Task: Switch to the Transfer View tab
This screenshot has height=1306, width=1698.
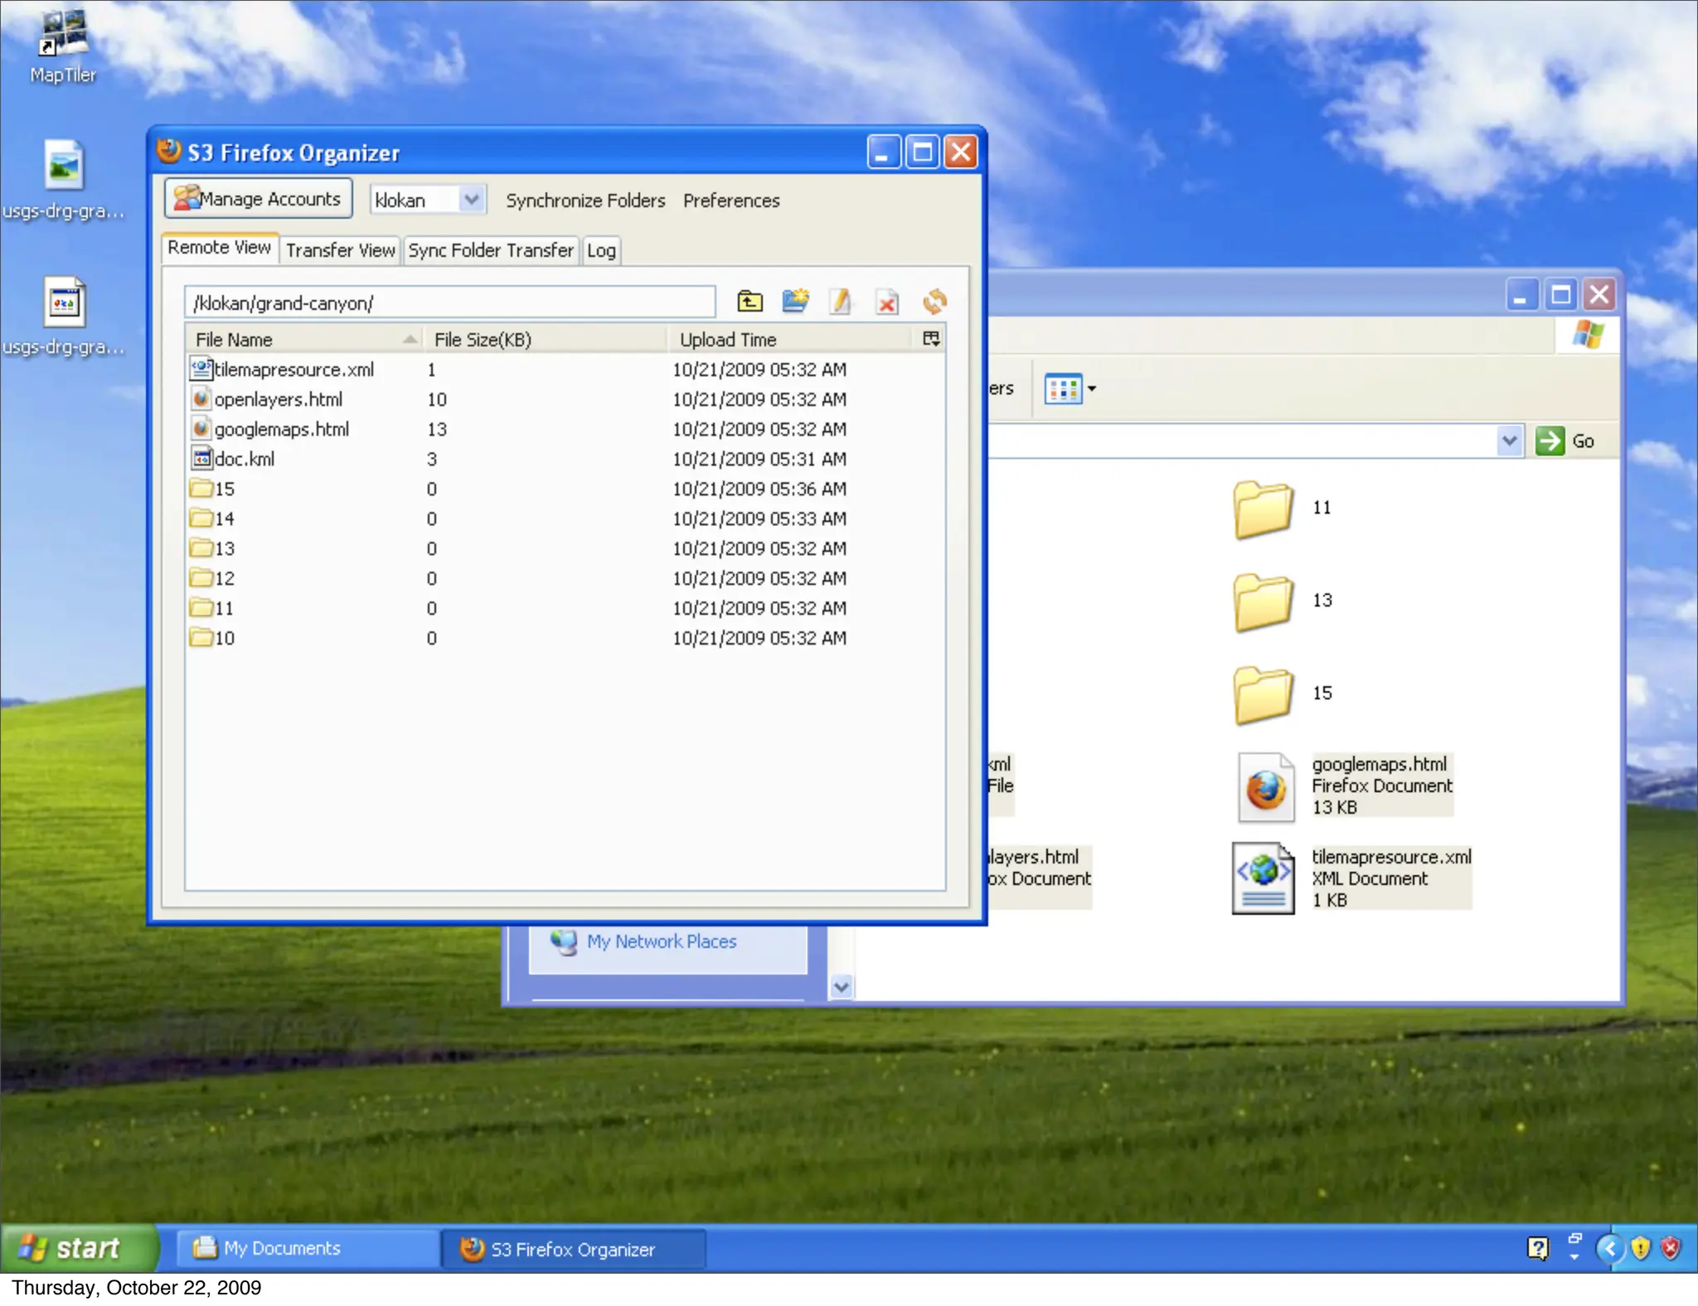Action: (340, 250)
